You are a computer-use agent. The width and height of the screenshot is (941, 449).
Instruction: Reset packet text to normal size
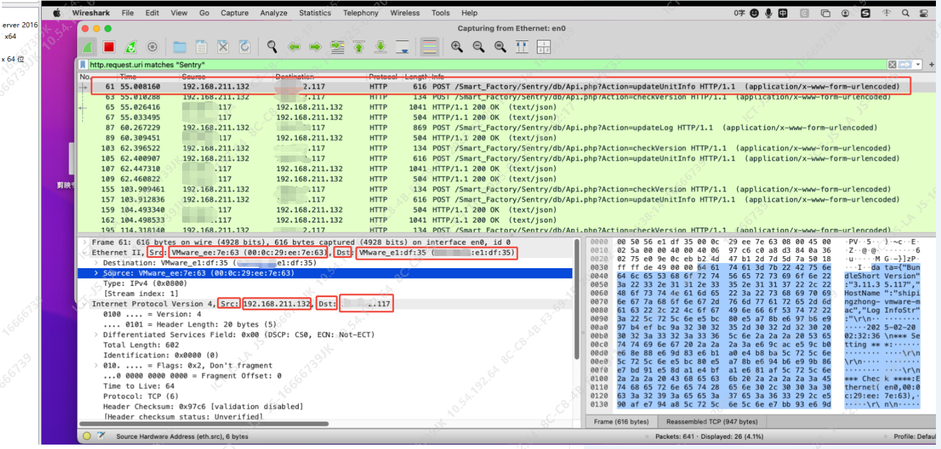pyautogui.click(x=500, y=47)
